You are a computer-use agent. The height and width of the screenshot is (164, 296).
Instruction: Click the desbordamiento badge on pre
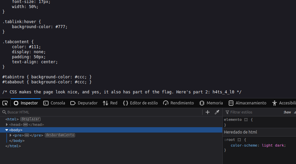60,135
